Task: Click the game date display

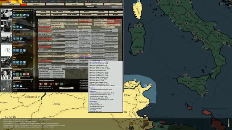Action: [104, 7]
